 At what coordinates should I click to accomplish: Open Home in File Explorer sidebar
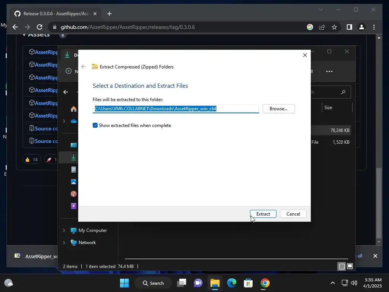[x=74, y=109]
